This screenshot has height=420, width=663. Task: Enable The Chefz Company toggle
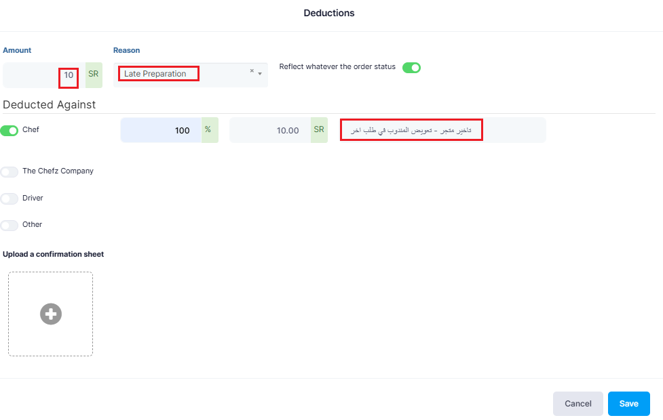point(10,172)
